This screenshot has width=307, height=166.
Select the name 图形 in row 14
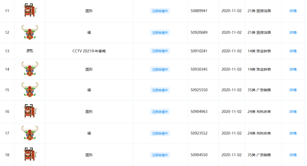click(89, 69)
